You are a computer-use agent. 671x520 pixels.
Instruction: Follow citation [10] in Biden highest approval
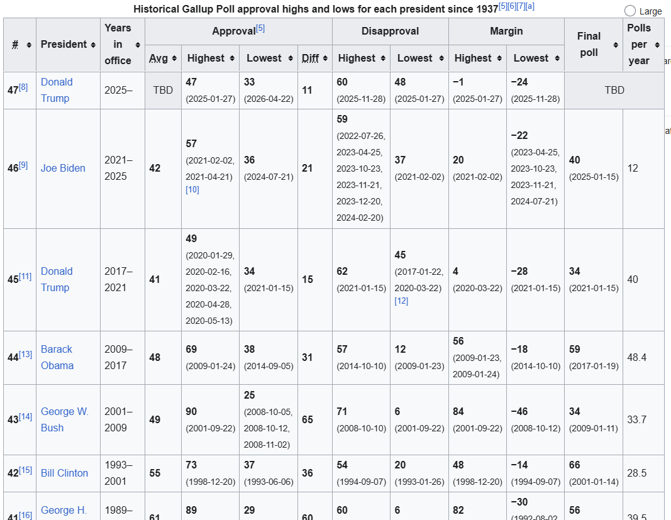tap(192, 190)
